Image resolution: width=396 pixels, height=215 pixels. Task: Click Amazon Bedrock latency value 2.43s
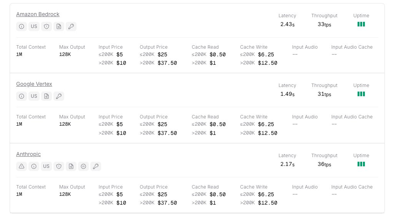(288, 25)
